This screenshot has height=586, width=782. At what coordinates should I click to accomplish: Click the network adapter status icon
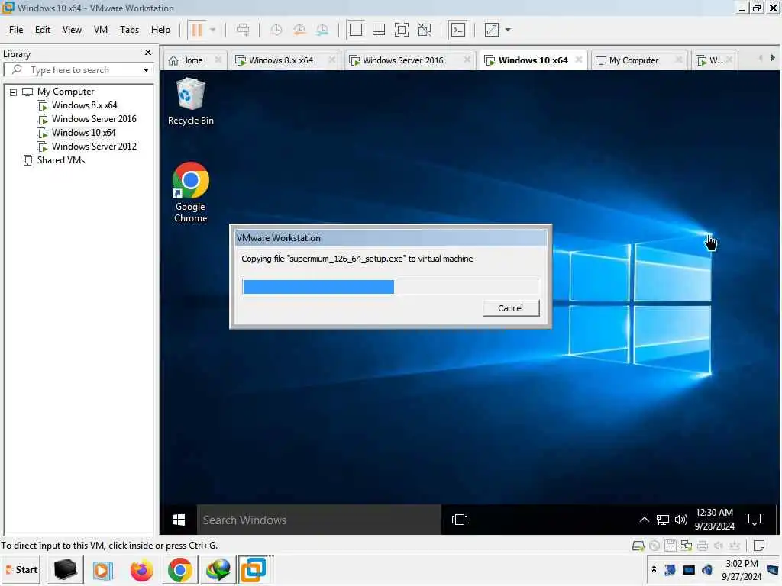tap(687, 546)
